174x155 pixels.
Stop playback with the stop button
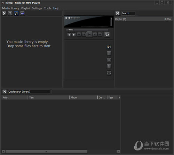(x=73, y=34)
